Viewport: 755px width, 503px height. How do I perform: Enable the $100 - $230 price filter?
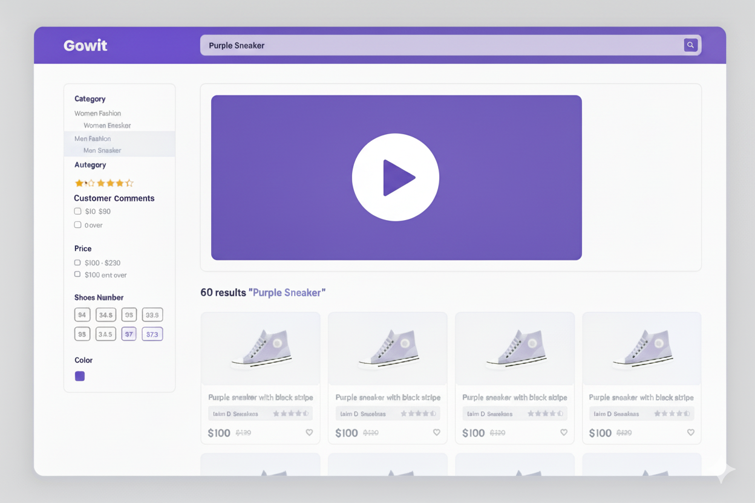pos(77,263)
